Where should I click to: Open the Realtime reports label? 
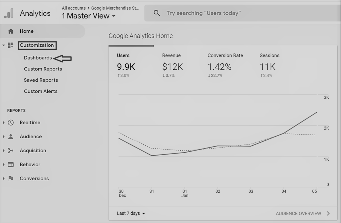point(30,123)
